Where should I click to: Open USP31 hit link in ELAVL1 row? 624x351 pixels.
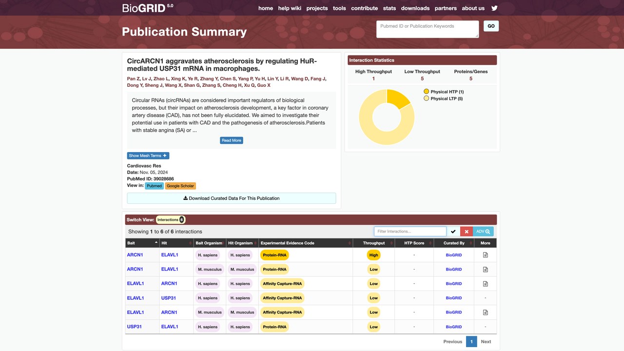(x=169, y=298)
